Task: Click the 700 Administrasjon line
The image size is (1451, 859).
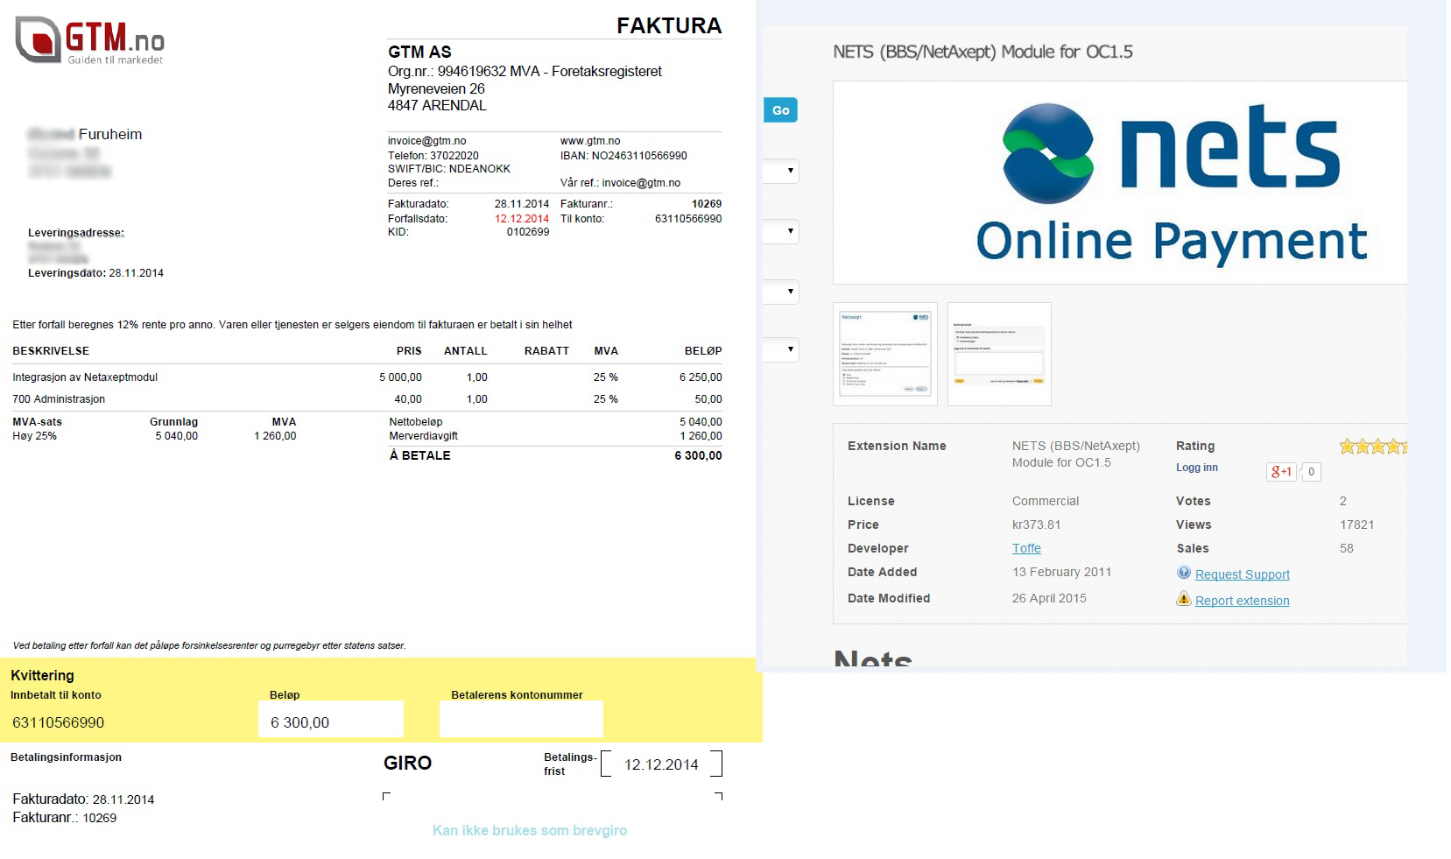Action: click(x=59, y=399)
